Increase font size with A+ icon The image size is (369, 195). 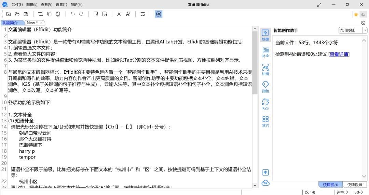(128, 14)
